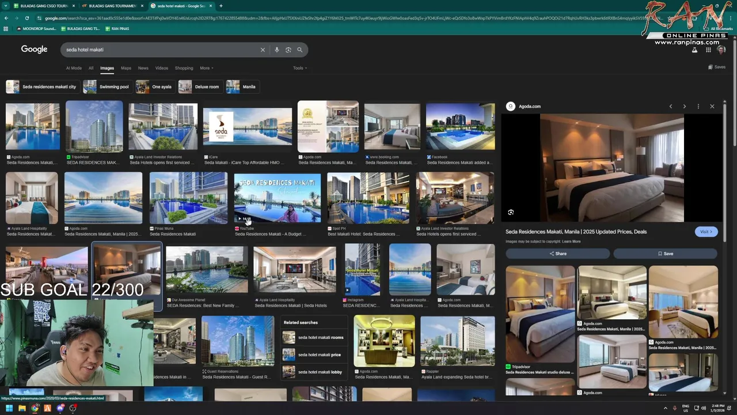Screen dimensions: 737x415
Task: Open Discord from the taskbar
Action: (60, 408)
